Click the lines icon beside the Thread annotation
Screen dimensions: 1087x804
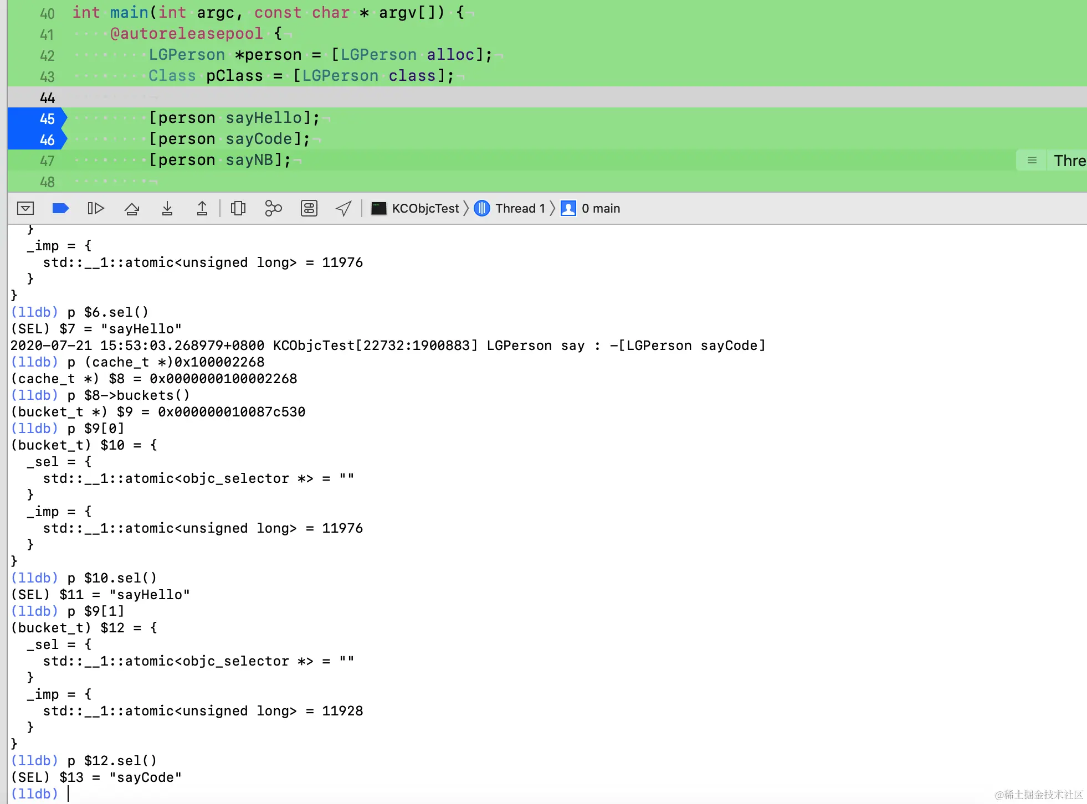[1032, 161]
